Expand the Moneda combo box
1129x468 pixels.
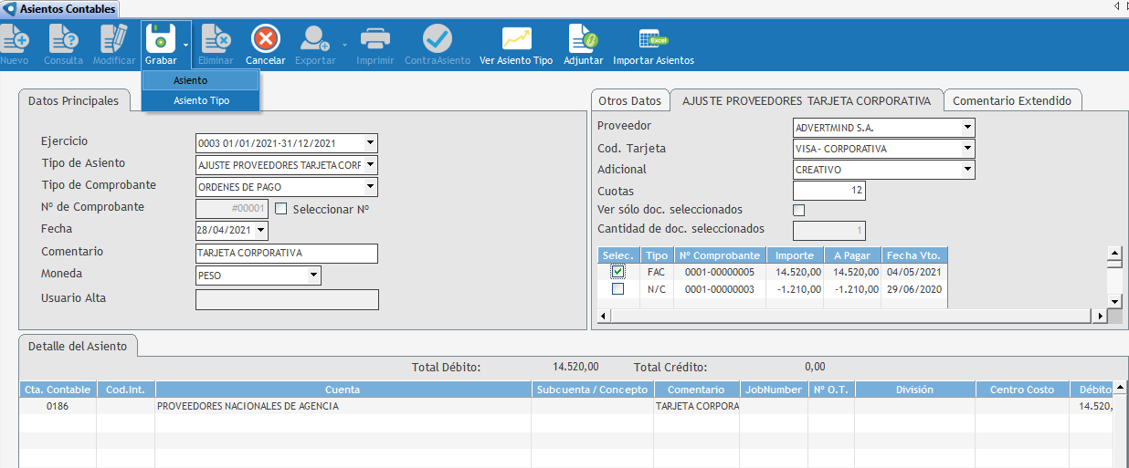click(x=313, y=275)
